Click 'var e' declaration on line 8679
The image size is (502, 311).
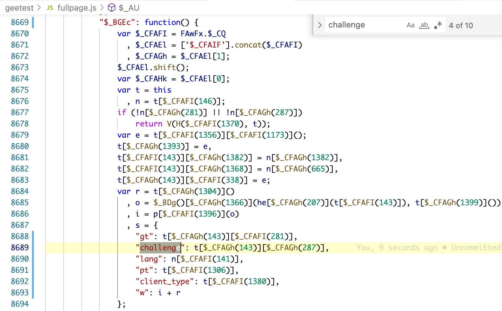point(128,135)
